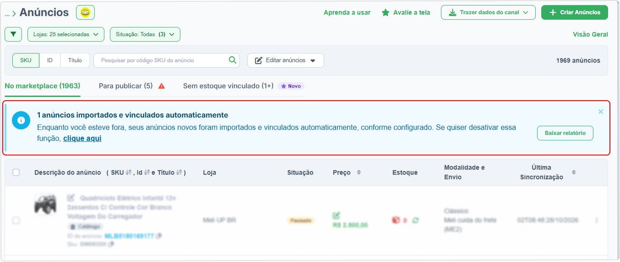Sort by Id using its sort arrows

point(147,172)
